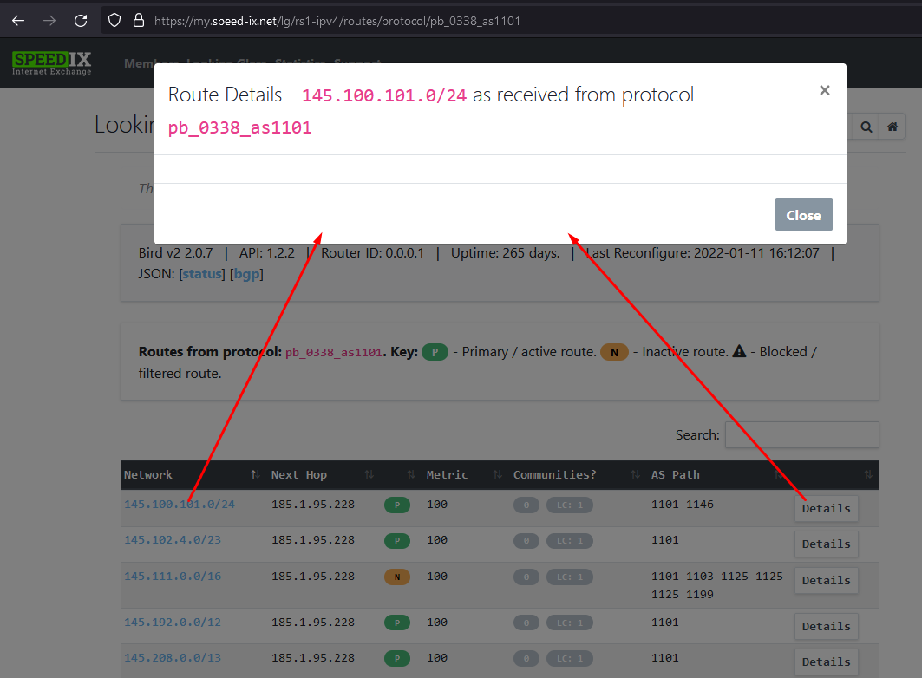Click the 0 communities badge in 145.192.0.0/12 row
The image size is (922, 678).
526,623
